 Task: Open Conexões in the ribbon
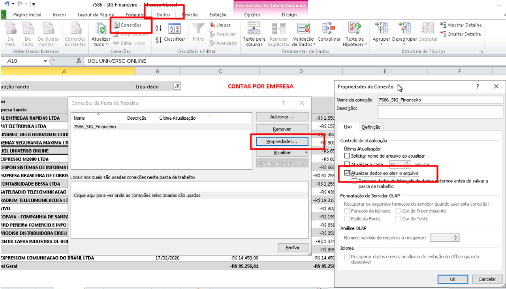pyautogui.click(x=127, y=25)
